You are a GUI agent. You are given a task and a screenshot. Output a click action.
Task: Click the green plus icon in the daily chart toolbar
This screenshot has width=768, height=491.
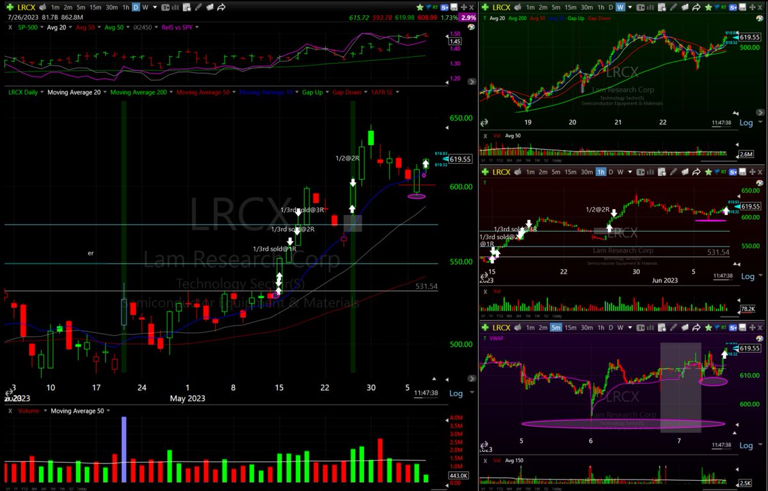10,8
